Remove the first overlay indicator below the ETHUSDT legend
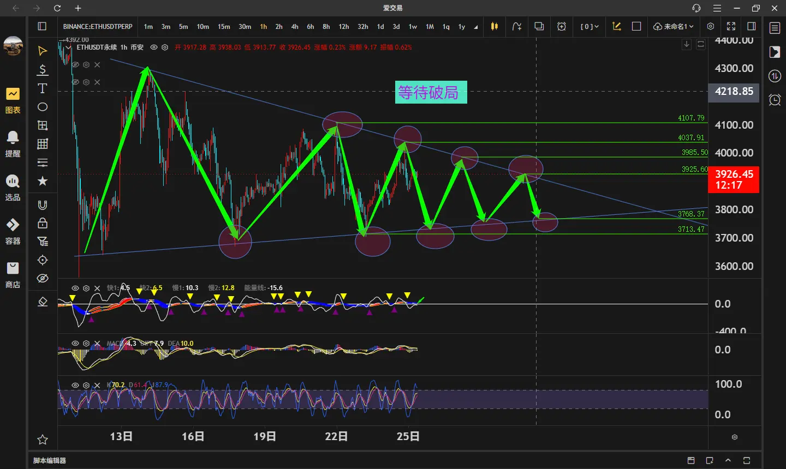The image size is (786, 469). point(97,65)
